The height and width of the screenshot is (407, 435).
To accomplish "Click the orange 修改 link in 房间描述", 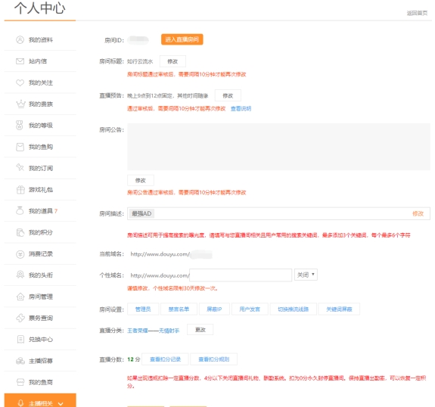I will tap(418, 213).
